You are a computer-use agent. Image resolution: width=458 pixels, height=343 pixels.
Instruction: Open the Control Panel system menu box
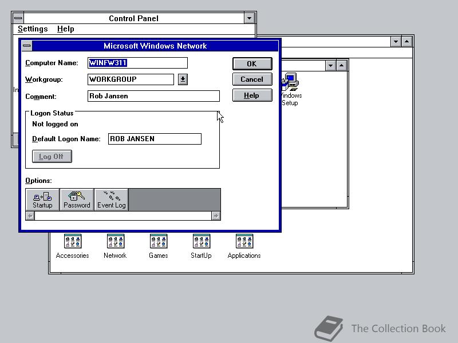point(18,18)
